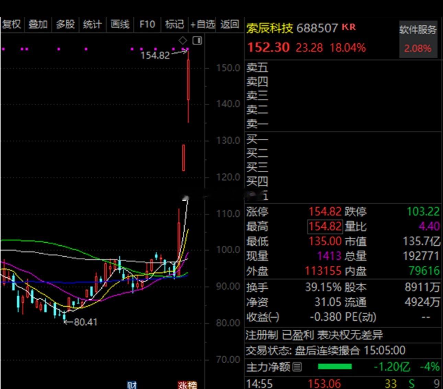Select the 注册制 已盈利 info line

tap(314, 335)
